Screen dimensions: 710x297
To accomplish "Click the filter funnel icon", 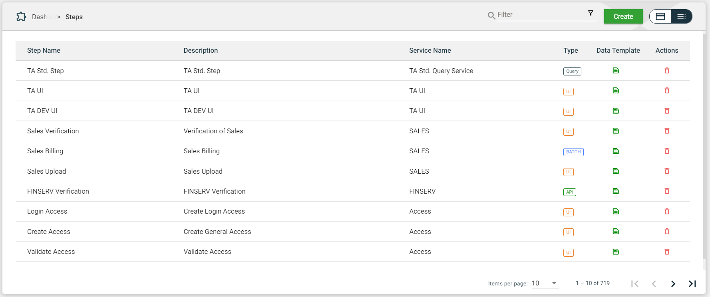I will pyautogui.click(x=591, y=13).
